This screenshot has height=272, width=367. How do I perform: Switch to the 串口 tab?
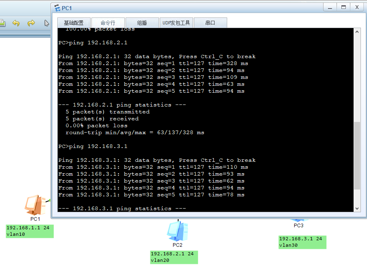coord(210,23)
